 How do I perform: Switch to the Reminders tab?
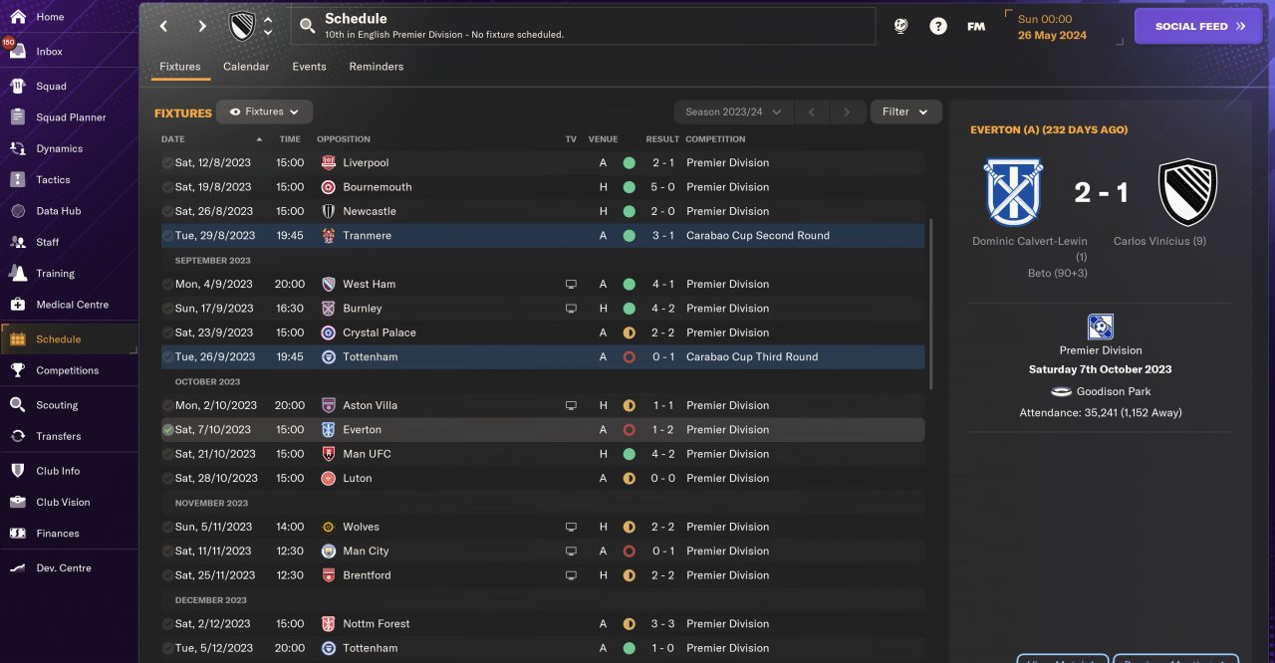click(x=376, y=67)
